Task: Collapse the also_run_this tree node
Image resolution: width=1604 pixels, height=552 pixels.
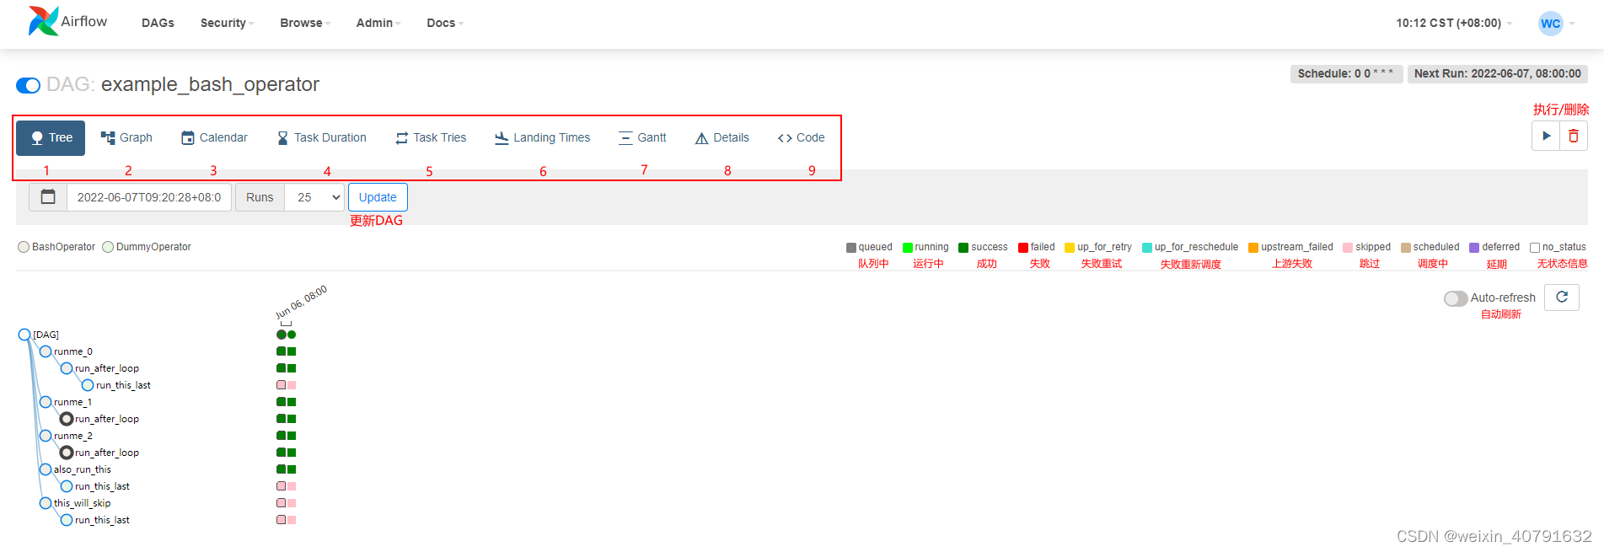Action: [46, 469]
